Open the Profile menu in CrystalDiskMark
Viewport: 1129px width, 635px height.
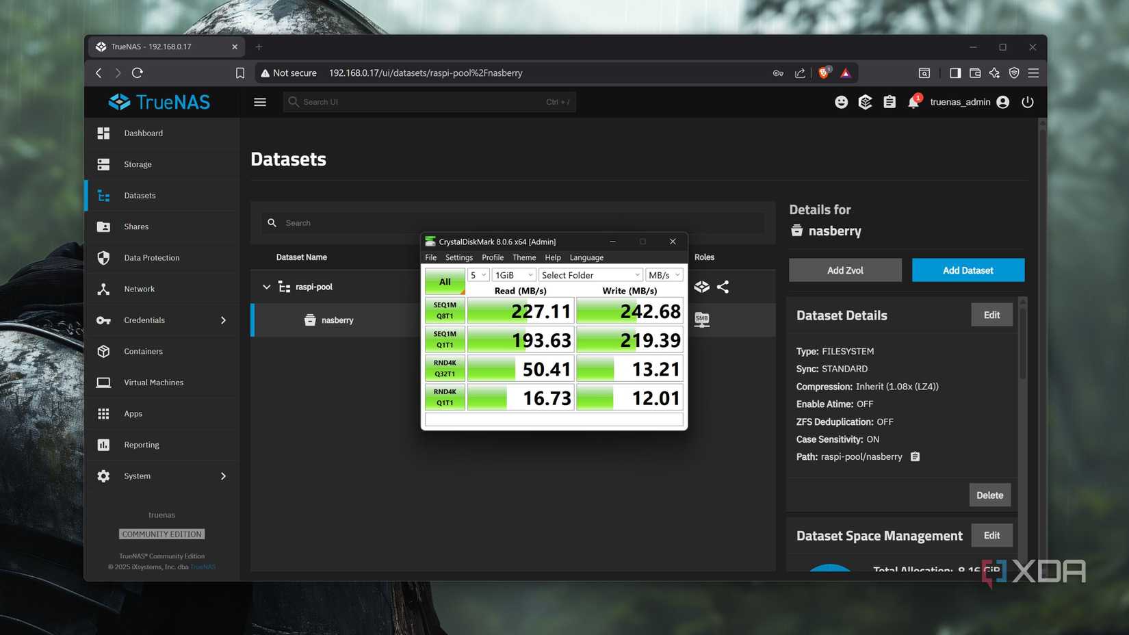tap(492, 257)
